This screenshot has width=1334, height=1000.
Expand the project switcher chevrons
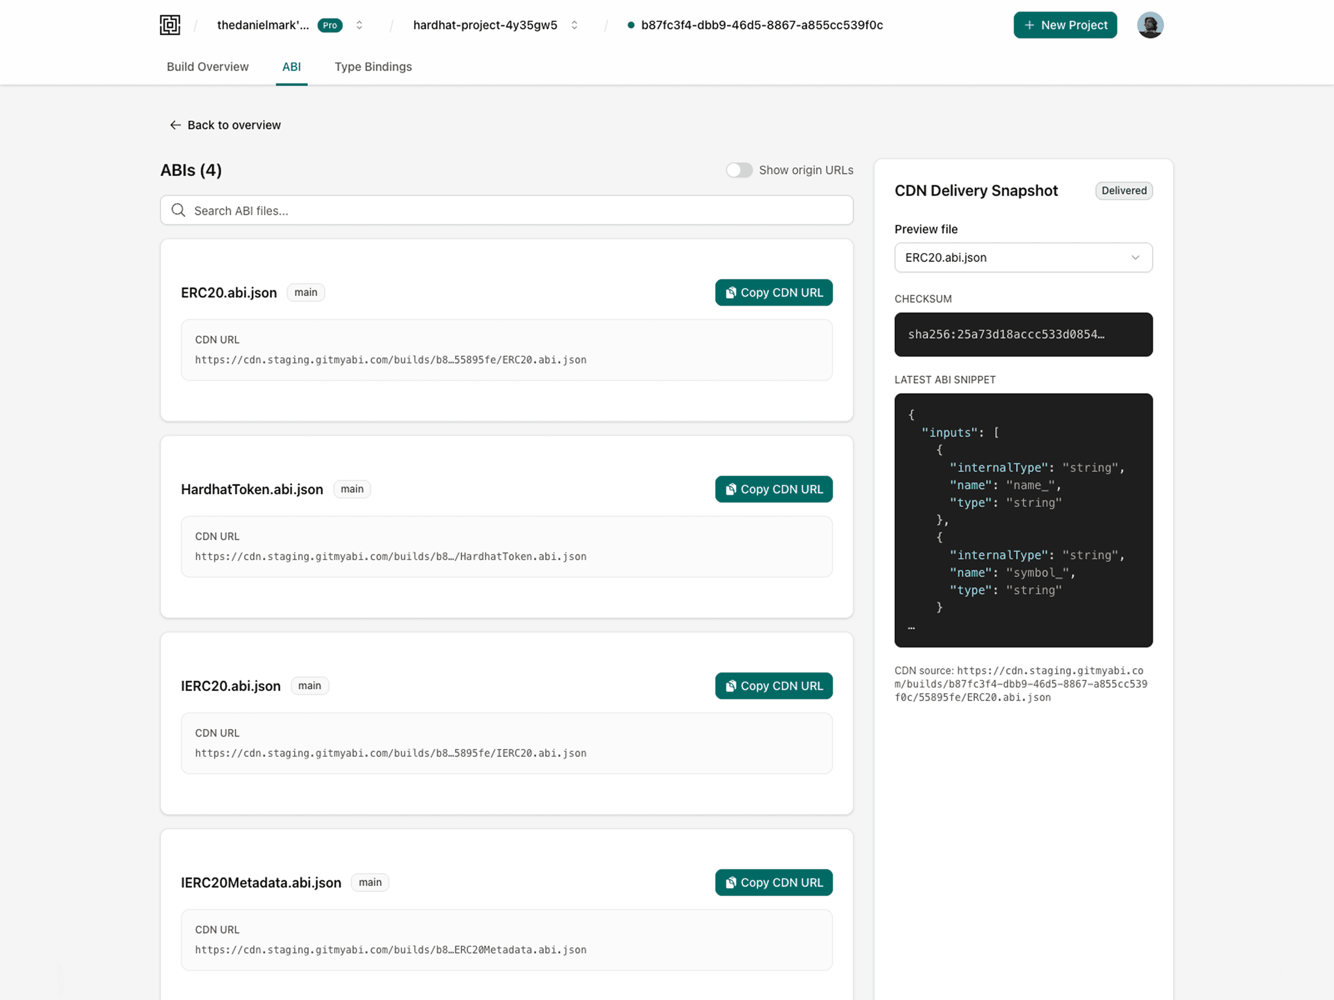tap(574, 25)
